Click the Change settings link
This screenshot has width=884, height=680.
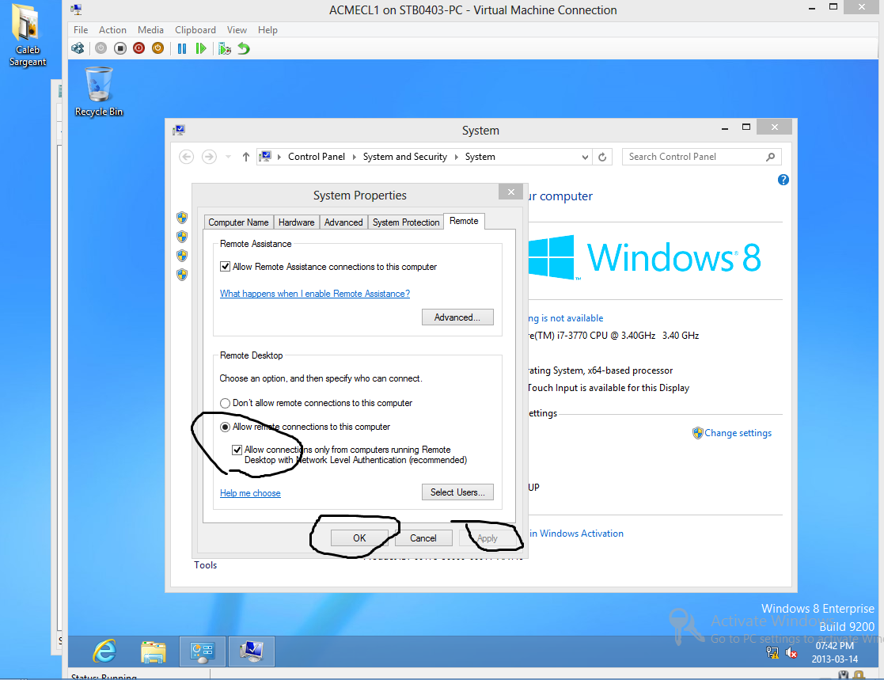738,433
